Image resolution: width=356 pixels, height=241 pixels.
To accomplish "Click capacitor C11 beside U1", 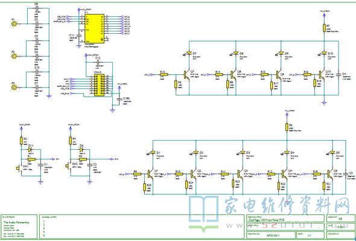I will pyautogui.click(x=79, y=36).
